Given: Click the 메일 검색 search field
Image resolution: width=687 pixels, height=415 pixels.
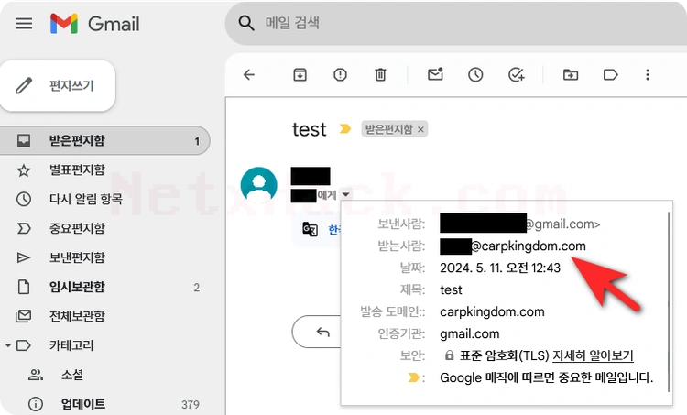Looking at the screenshot, I should [455, 23].
